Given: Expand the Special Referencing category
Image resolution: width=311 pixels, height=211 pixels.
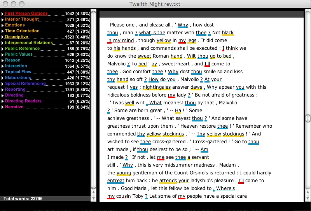Looking at the screenshot, I should click(2, 84).
